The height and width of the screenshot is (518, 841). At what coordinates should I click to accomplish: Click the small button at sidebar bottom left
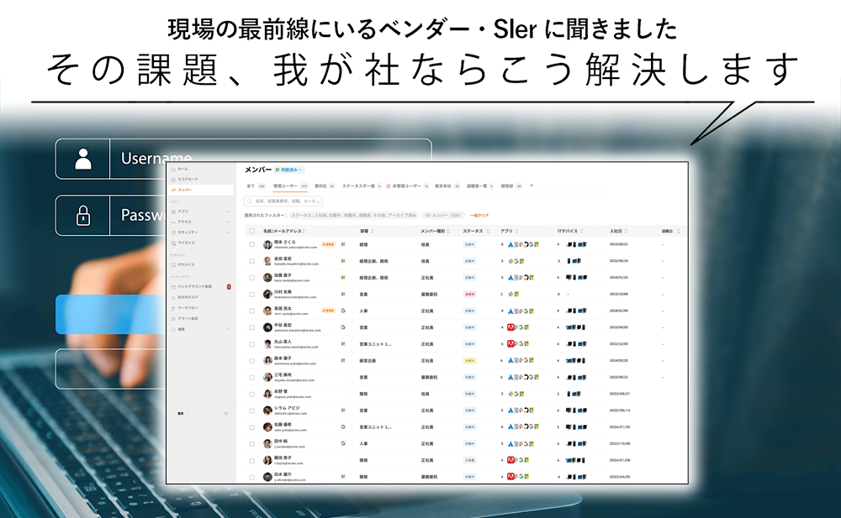181,414
